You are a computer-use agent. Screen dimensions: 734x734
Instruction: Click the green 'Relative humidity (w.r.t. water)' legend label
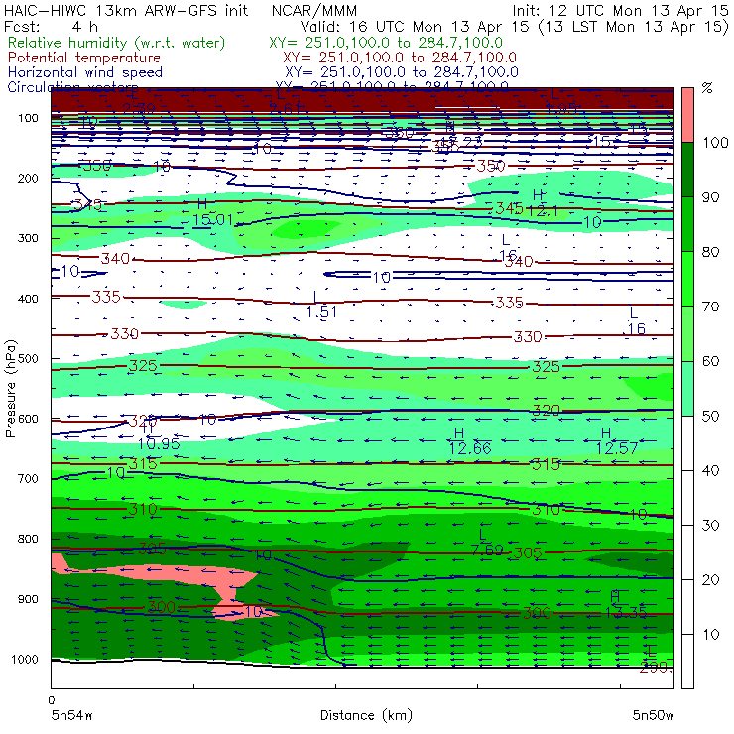117,43
